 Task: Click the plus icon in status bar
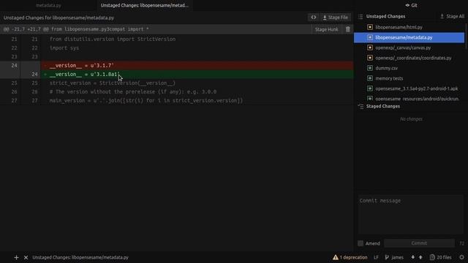[x=16, y=257]
